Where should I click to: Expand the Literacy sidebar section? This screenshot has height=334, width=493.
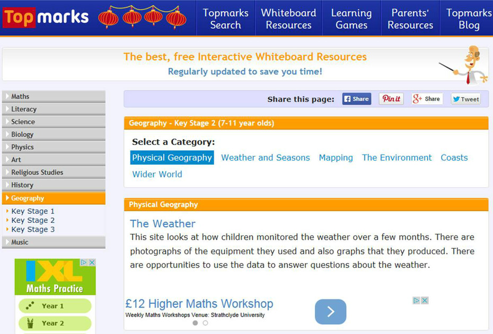coord(54,109)
